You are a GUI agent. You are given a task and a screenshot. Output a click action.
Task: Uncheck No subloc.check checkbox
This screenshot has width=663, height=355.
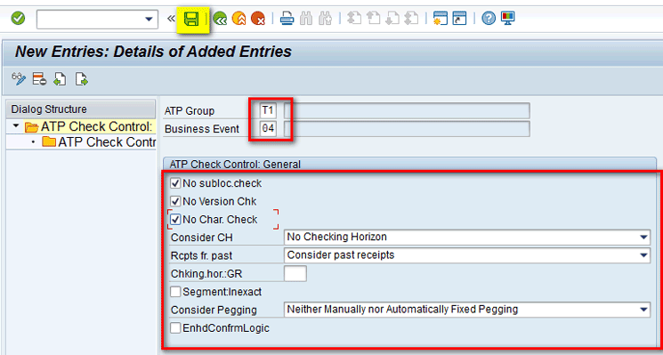point(175,183)
